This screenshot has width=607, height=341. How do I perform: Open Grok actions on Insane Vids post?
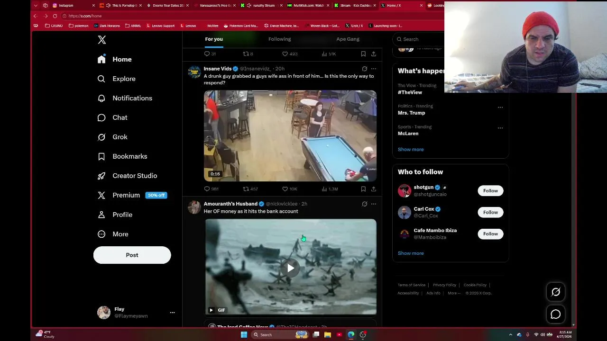(x=364, y=69)
